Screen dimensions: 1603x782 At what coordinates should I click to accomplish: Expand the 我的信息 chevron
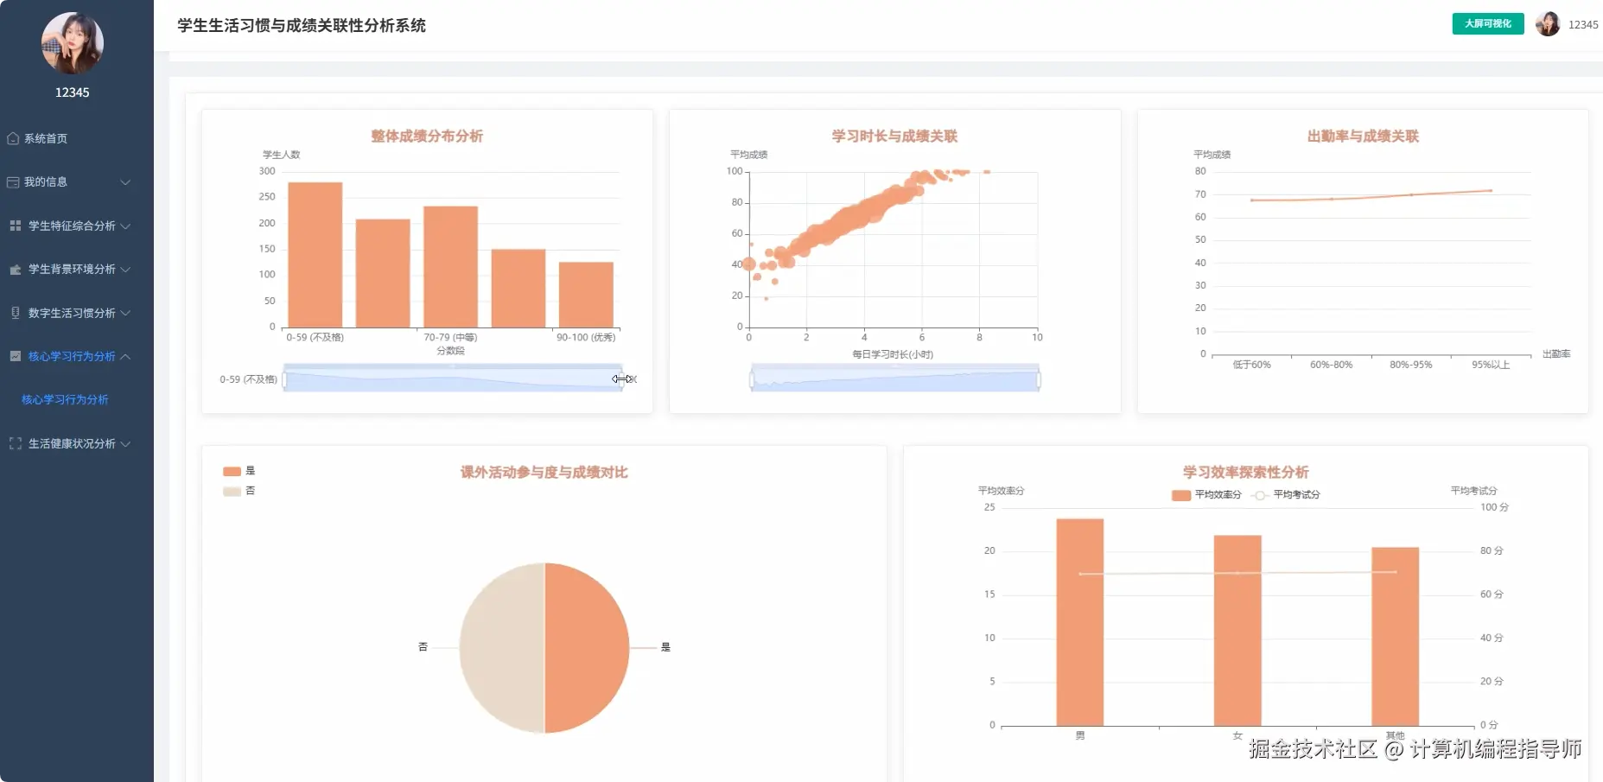(x=125, y=182)
